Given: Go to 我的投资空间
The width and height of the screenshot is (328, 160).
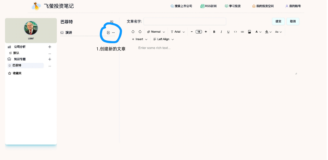Looking at the screenshot, I should click(263, 6).
